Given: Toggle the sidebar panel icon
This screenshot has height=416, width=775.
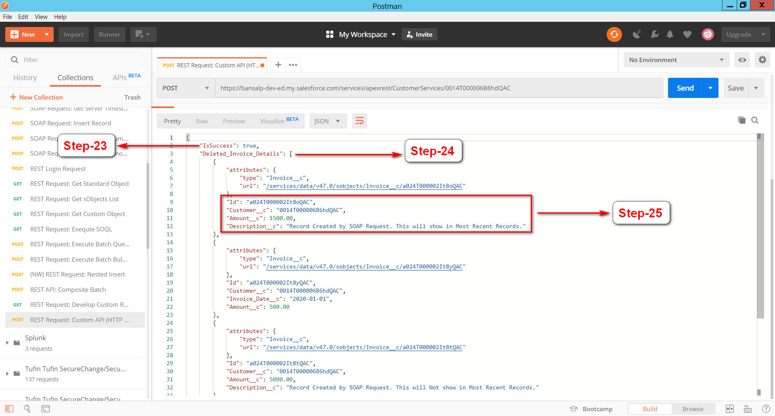Looking at the screenshot, I should pyautogui.click(x=9, y=409).
